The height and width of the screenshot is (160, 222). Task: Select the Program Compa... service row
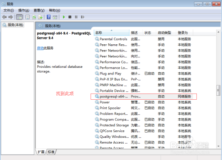(x=143, y=119)
